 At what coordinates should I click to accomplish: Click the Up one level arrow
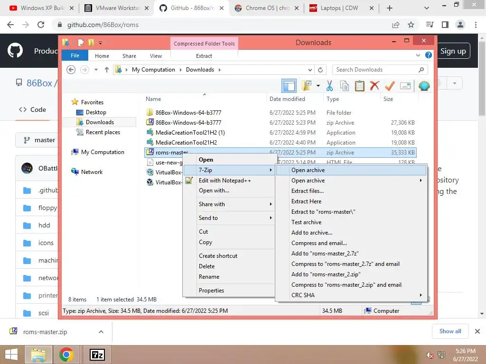pos(107,70)
